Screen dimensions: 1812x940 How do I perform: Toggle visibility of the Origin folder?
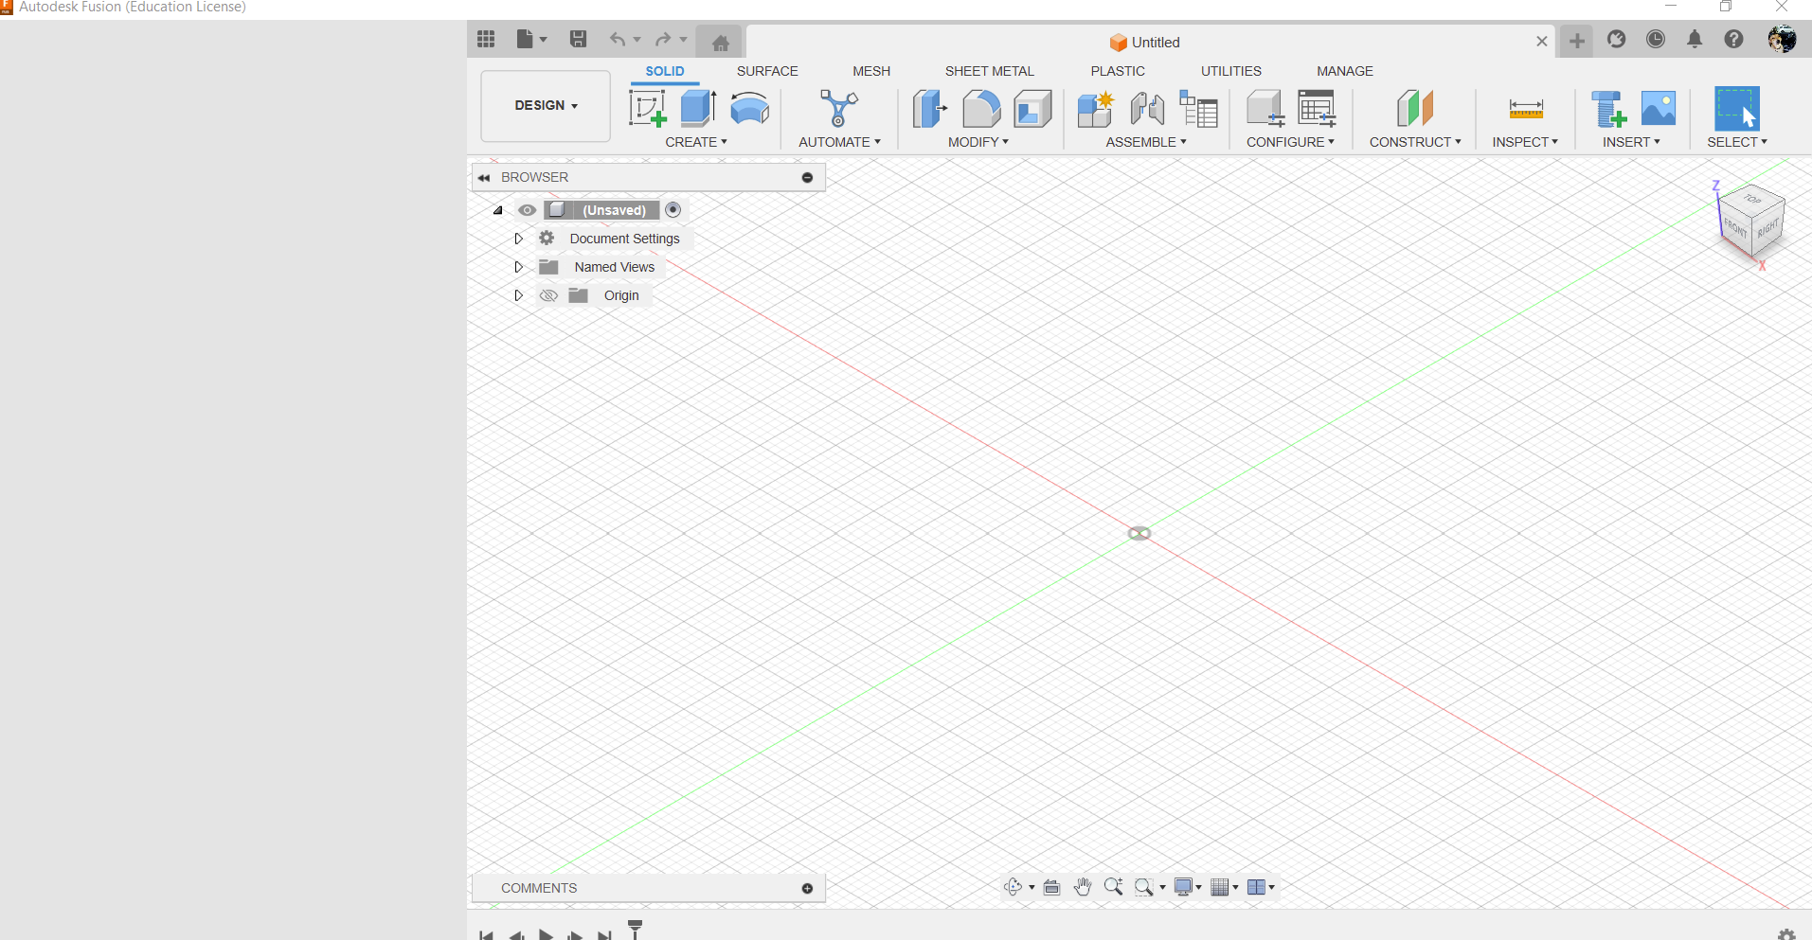point(548,294)
